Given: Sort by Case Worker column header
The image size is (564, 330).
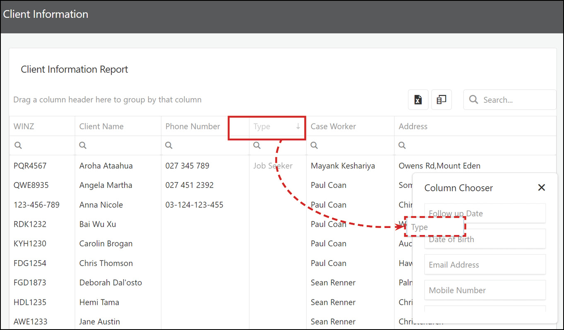Looking at the screenshot, I should tap(350, 126).
